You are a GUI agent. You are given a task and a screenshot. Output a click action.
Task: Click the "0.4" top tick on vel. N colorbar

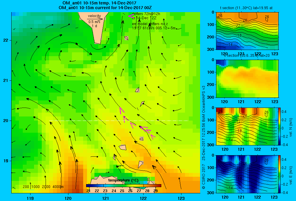284,112
